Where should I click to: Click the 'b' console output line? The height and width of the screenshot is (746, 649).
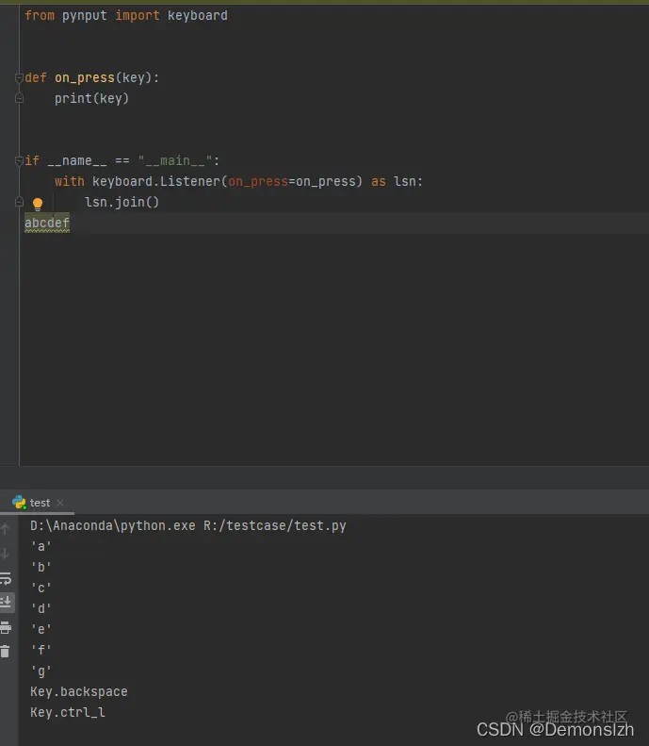coord(41,567)
